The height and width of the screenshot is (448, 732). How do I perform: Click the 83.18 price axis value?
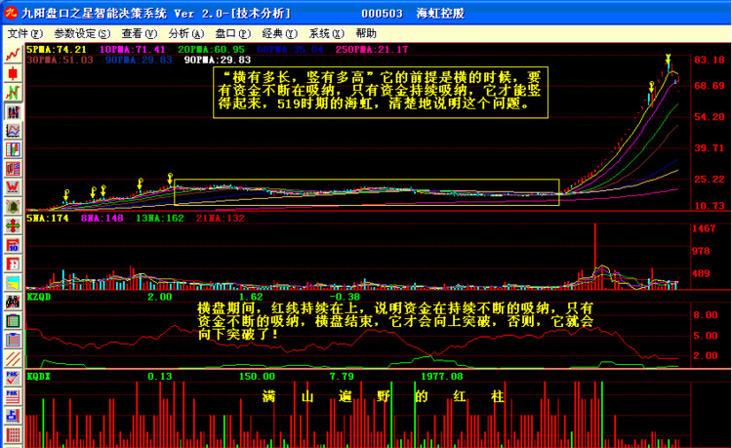[710, 60]
